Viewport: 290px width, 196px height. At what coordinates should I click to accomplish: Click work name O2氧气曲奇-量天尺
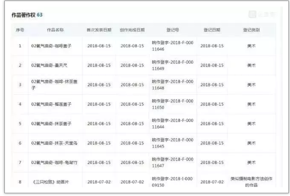(49, 65)
